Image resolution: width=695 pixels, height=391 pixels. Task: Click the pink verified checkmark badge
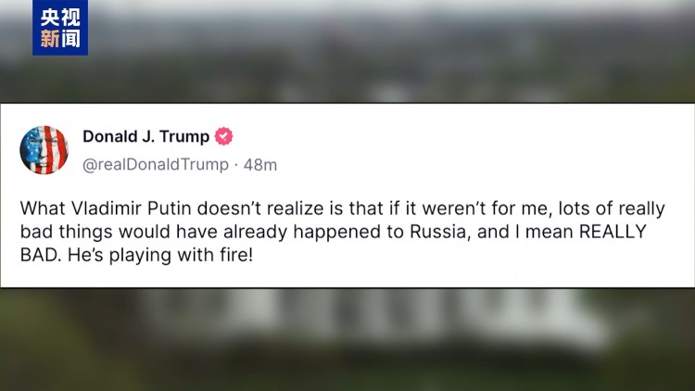224,136
